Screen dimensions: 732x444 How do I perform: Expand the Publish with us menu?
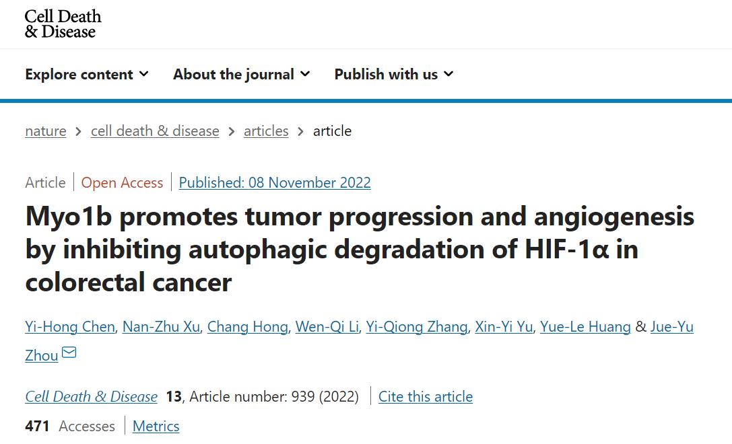pos(393,75)
